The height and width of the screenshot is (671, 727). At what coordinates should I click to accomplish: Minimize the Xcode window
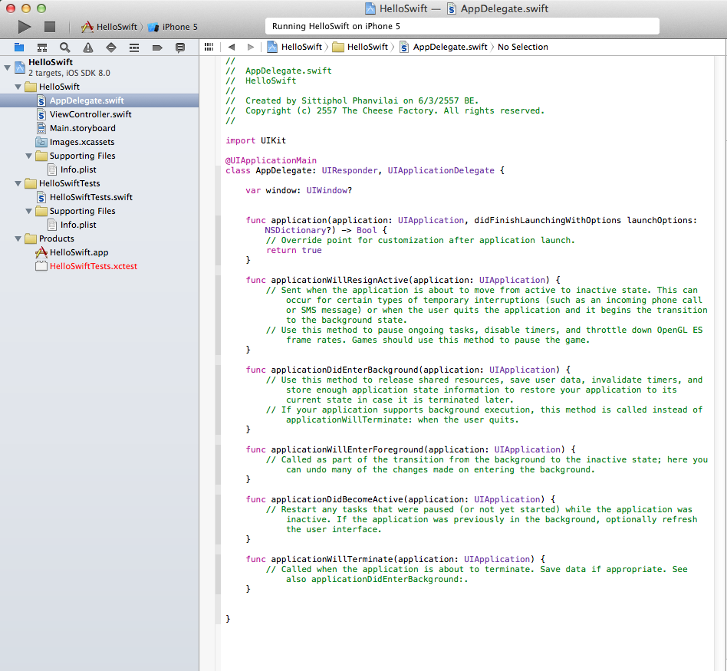click(26, 8)
